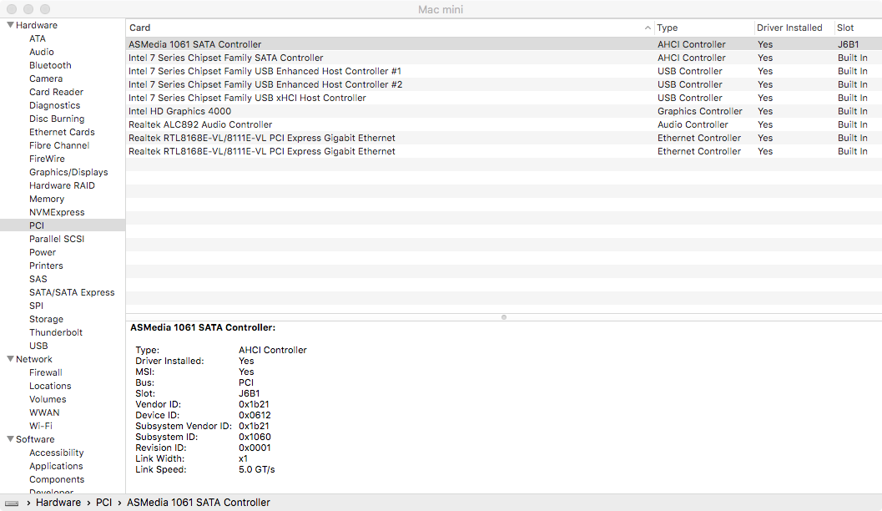Open SATA/SATA Express sidebar entry

coord(72,292)
